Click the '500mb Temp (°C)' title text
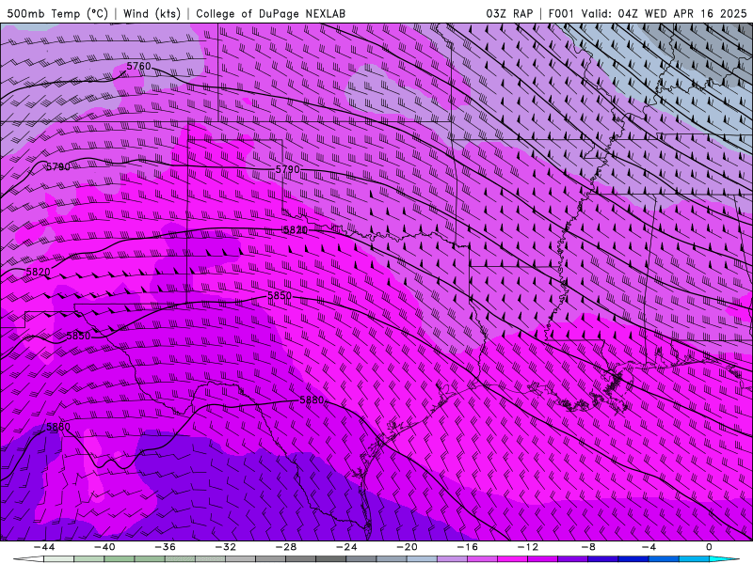 click(57, 13)
